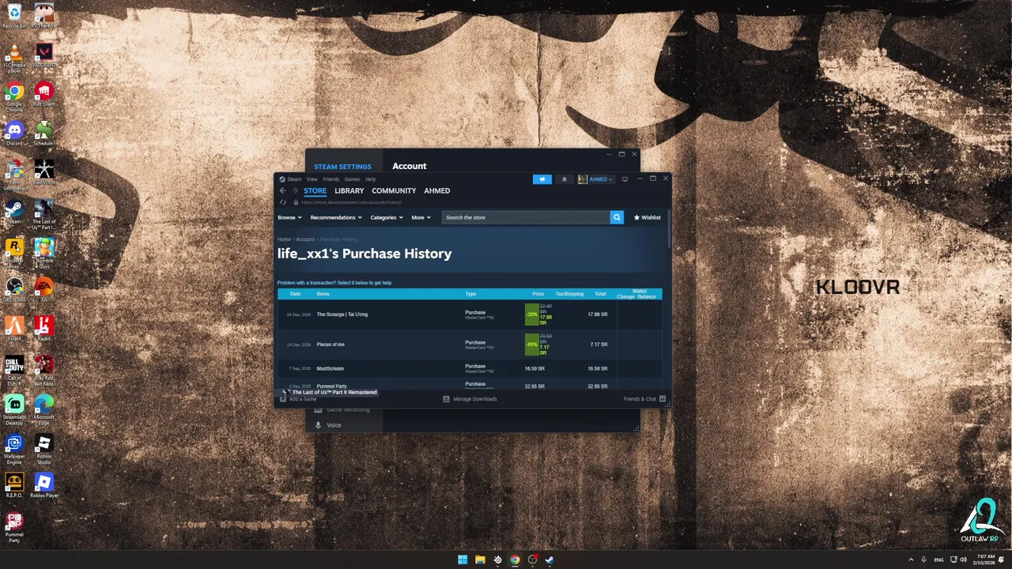The width and height of the screenshot is (1012, 569).
Task: Click the Account breadcrumb link
Action: pos(305,239)
